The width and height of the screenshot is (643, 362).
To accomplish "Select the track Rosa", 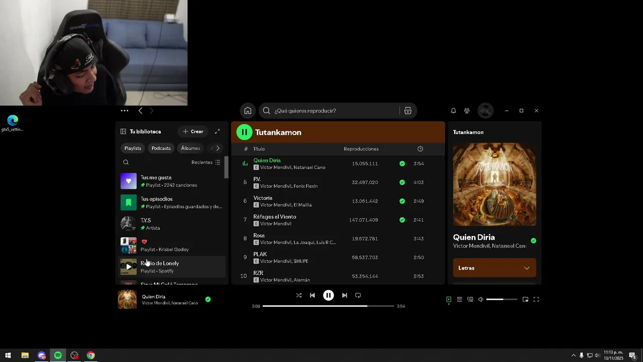I will pyautogui.click(x=259, y=235).
